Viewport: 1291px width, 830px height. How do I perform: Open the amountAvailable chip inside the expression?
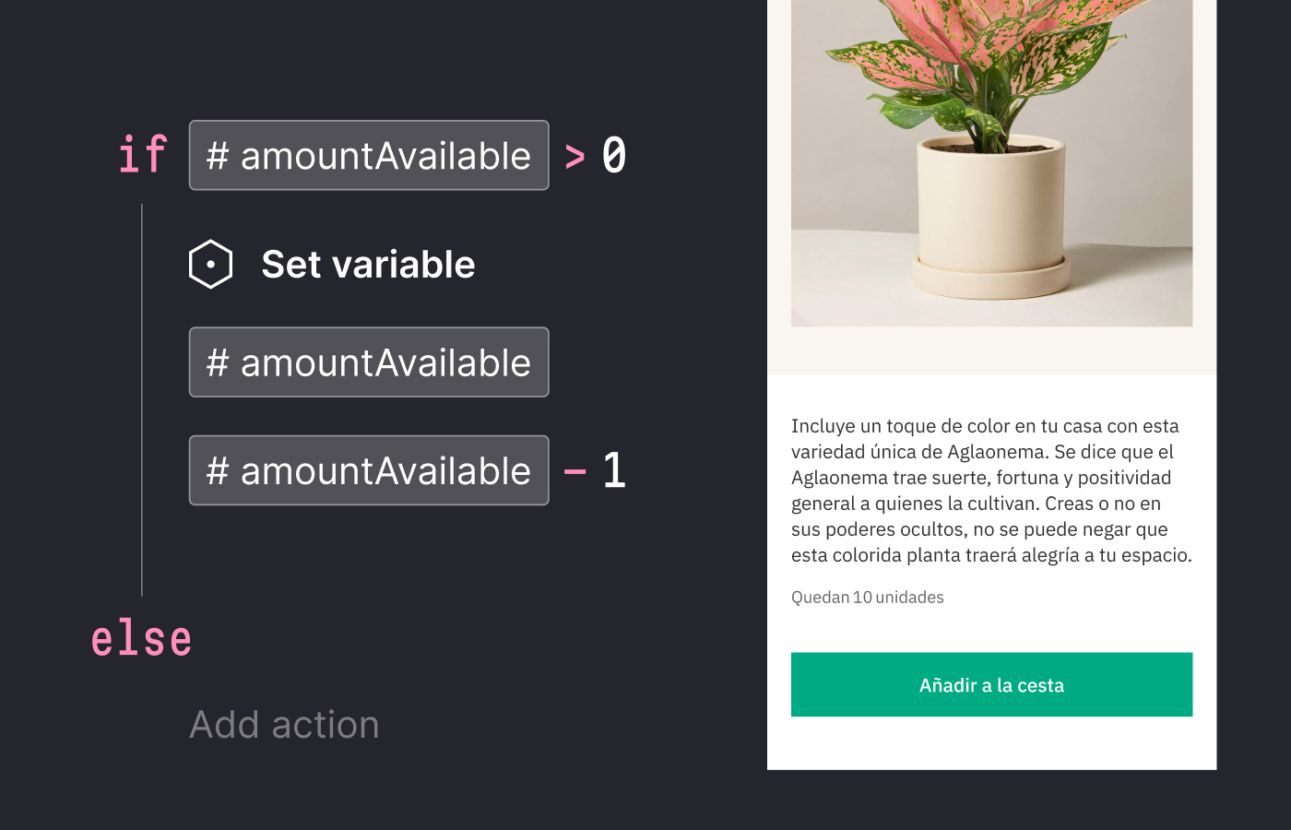369,470
